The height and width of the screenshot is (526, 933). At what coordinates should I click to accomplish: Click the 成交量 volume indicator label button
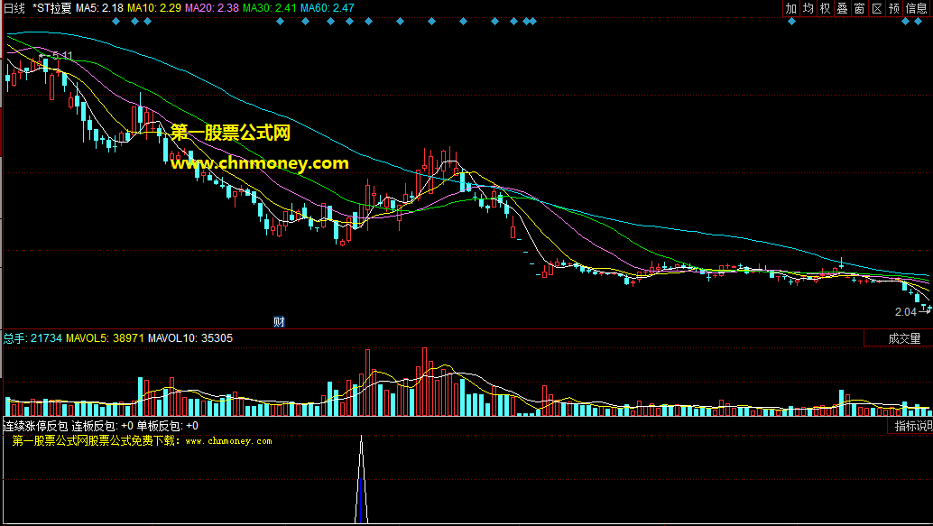pos(899,338)
